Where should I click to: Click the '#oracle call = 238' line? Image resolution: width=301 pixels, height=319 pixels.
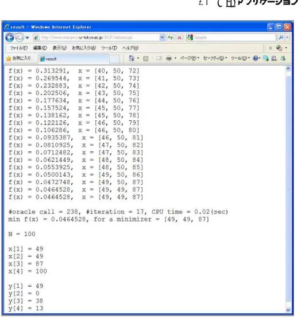click(x=118, y=212)
